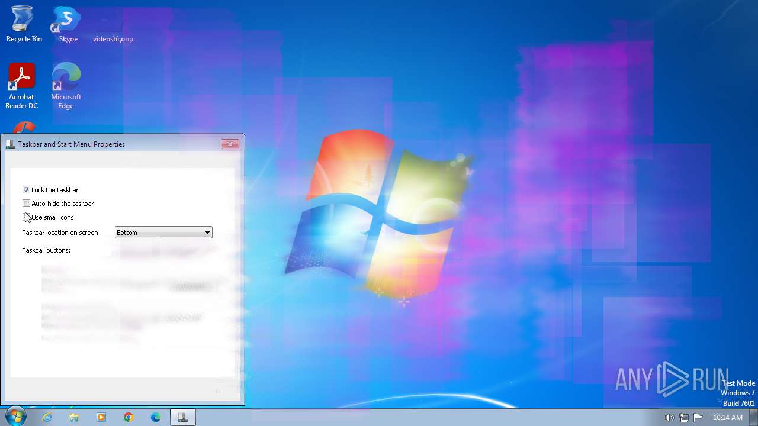The width and height of the screenshot is (758, 426).
Task: Click the Show desktop button
Action: tap(753, 417)
